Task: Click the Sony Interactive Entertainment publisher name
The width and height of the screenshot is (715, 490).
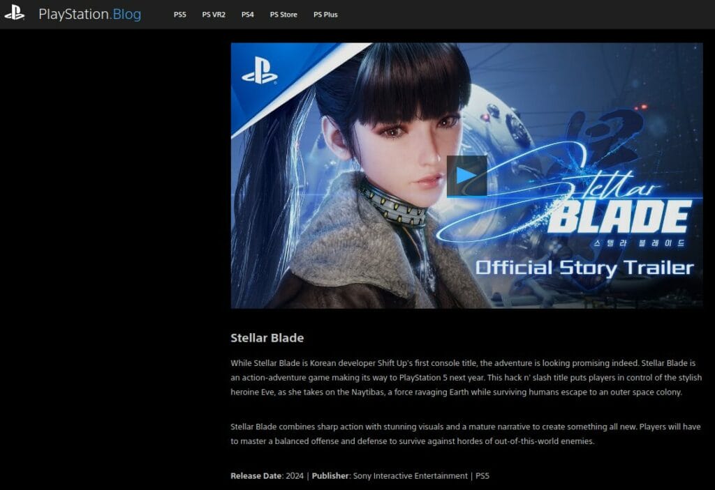Action: point(410,476)
